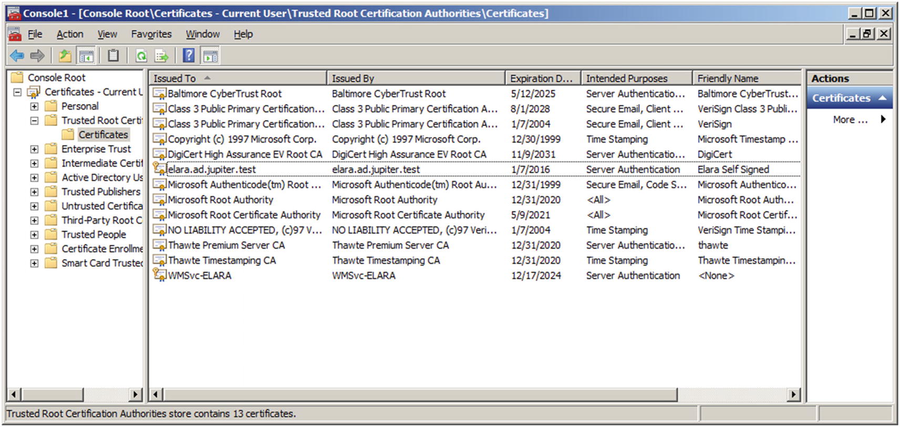Collapse Certificates - Current User node
Viewport: 900px width, 427px height.
point(17,92)
